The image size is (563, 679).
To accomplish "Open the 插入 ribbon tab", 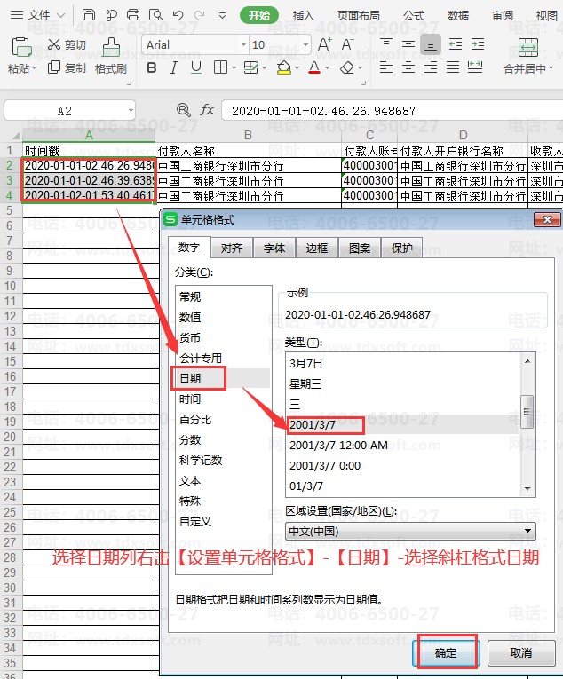I will click(304, 15).
